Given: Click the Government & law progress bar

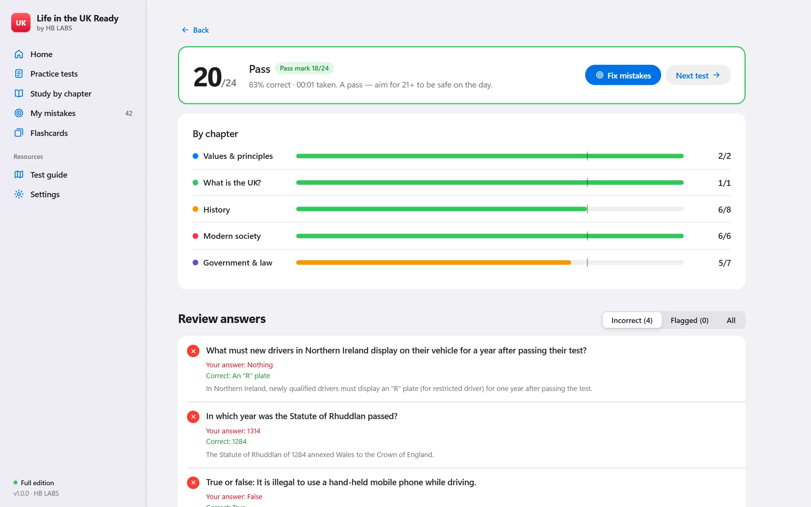Looking at the screenshot, I should pos(490,263).
